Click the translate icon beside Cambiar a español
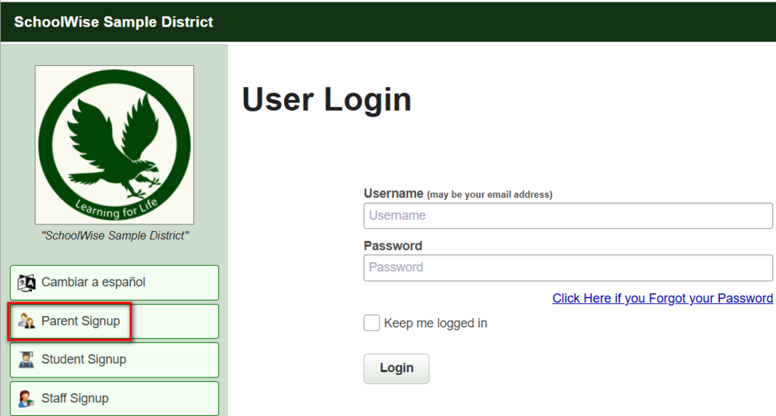The width and height of the screenshot is (776, 416). (x=27, y=283)
